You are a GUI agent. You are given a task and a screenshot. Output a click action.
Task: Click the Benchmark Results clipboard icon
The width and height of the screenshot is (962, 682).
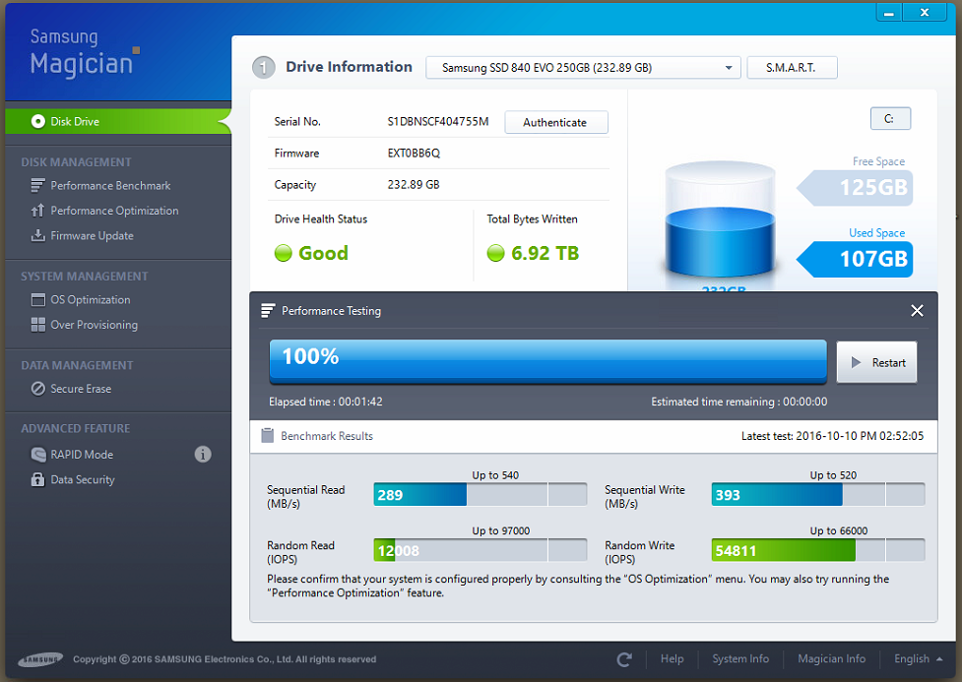click(x=267, y=436)
